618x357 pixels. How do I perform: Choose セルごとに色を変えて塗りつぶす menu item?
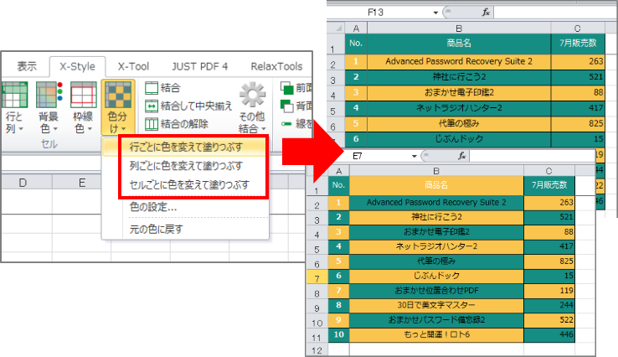point(189,184)
